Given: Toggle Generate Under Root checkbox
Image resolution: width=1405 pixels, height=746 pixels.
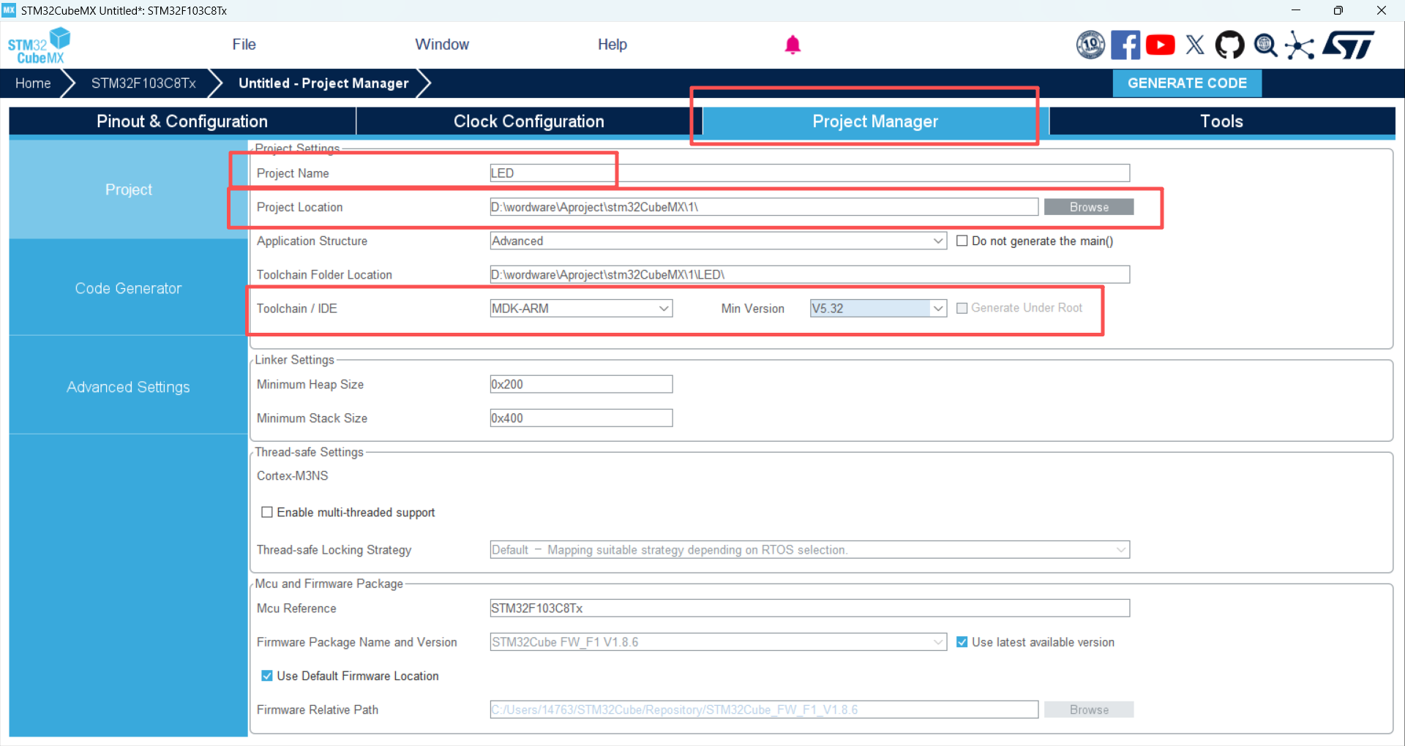Looking at the screenshot, I should pyautogui.click(x=962, y=308).
